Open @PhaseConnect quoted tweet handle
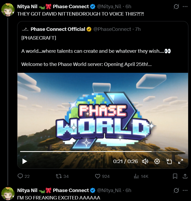 [x=112, y=29]
